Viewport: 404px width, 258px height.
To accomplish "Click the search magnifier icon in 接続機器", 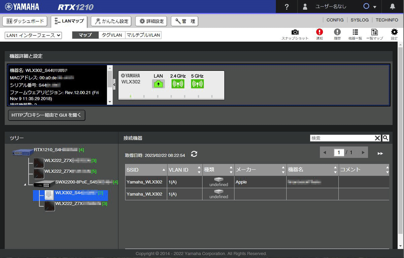I will click(x=385, y=138).
